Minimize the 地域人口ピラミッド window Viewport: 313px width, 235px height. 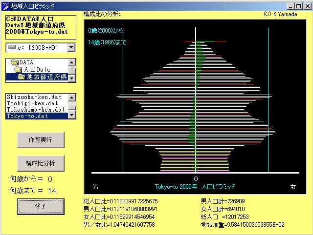[291, 6]
